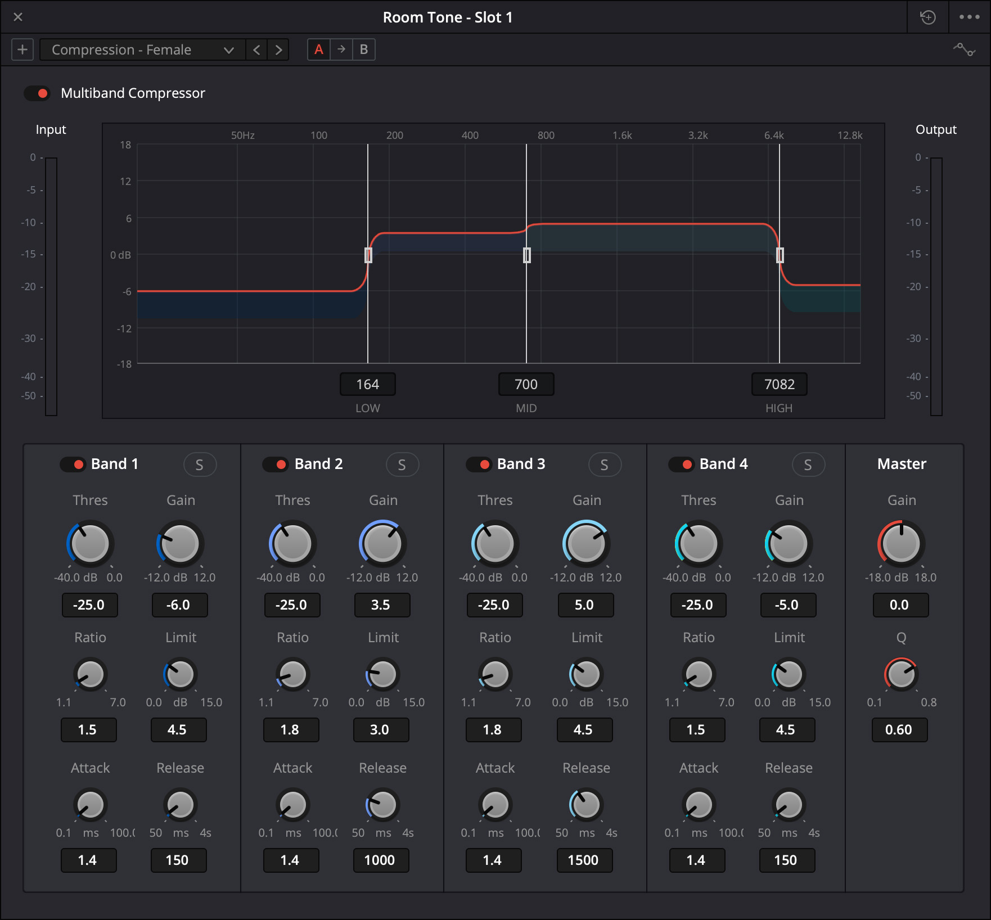
Task: Click the HIGH crossover frequency field 7082
Action: 779,384
